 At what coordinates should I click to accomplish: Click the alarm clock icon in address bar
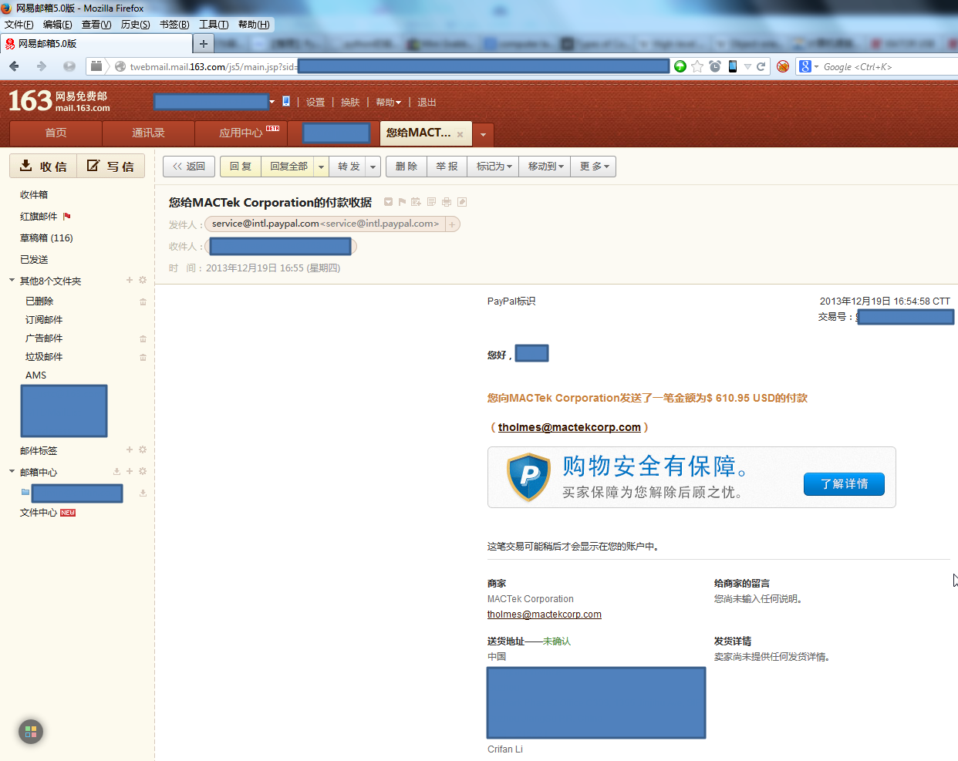tap(715, 66)
